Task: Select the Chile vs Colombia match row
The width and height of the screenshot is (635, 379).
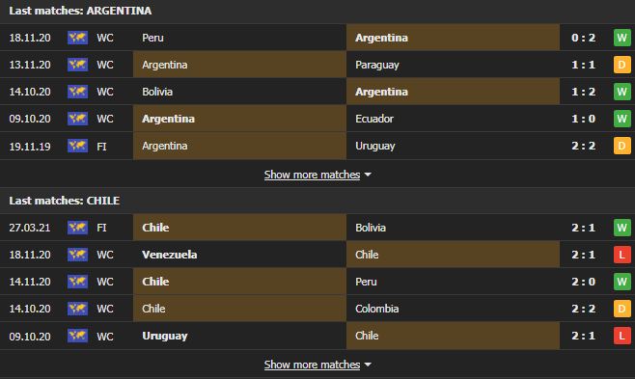Action: [317, 309]
